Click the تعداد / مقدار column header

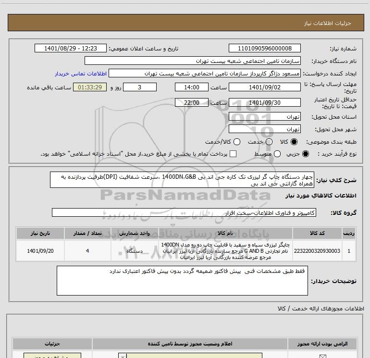tap(87, 233)
